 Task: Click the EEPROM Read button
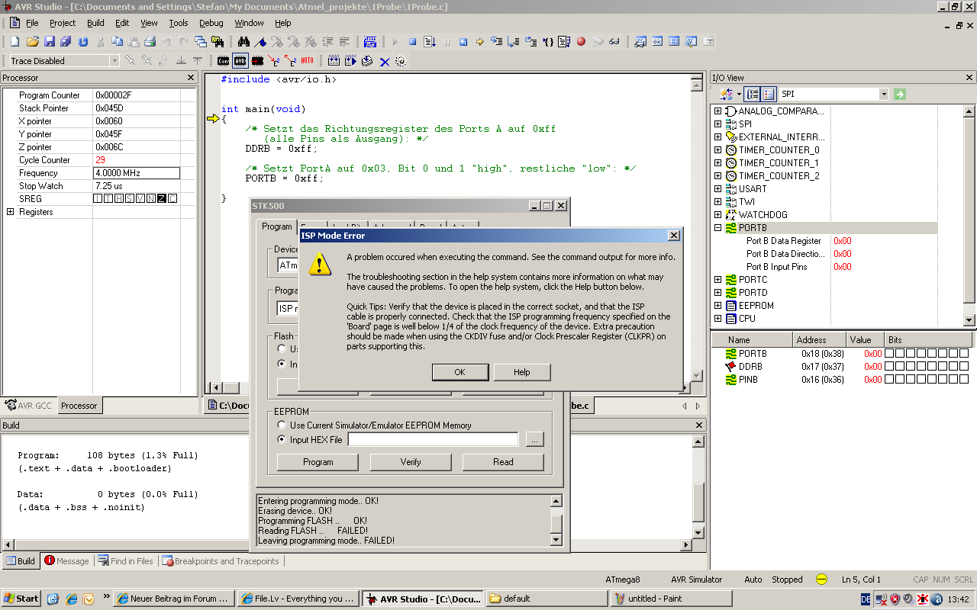coord(503,462)
